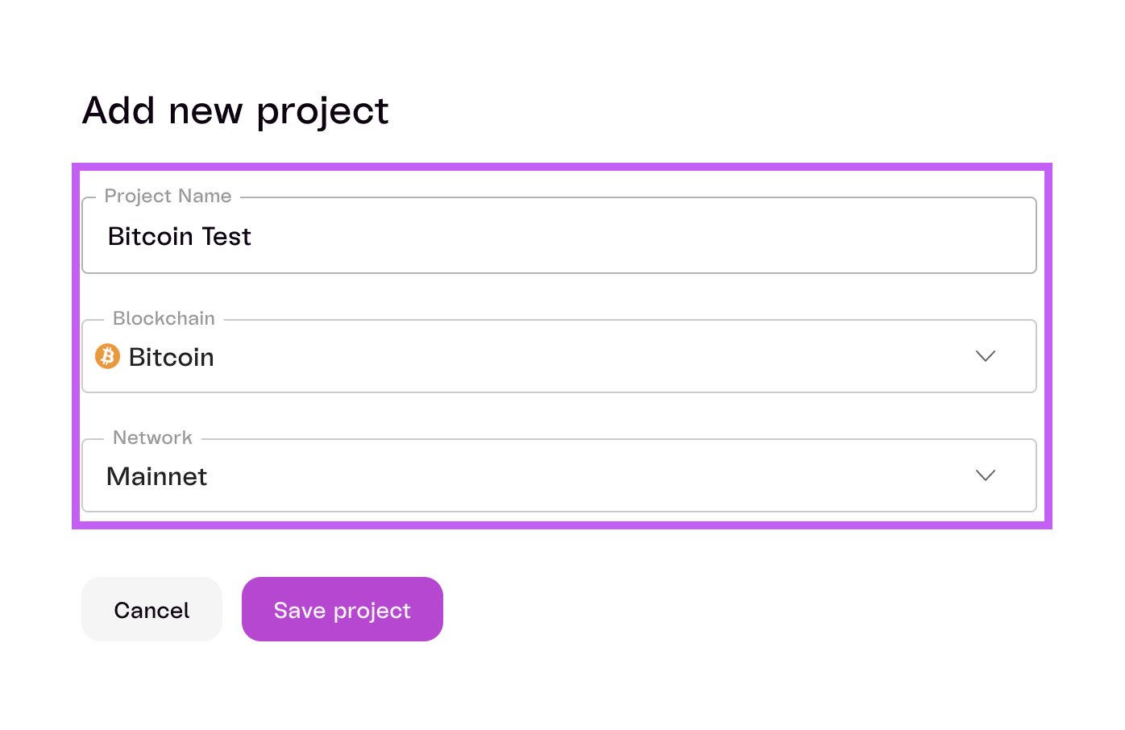Click the word 'Save' on the purple button

coord(298,610)
